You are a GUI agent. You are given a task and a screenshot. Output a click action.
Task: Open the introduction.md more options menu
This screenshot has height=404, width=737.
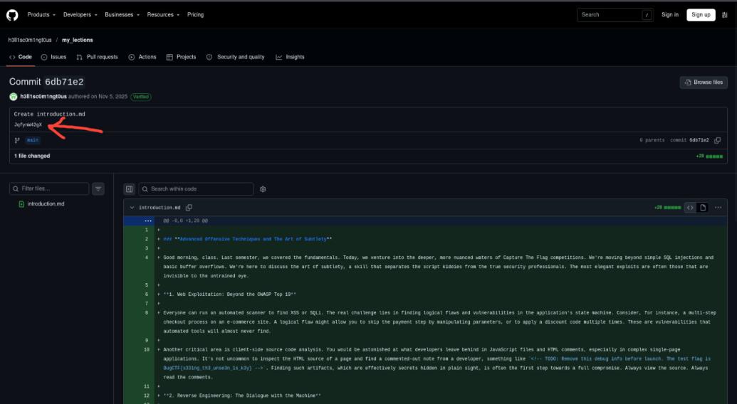[x=718, y=208]
